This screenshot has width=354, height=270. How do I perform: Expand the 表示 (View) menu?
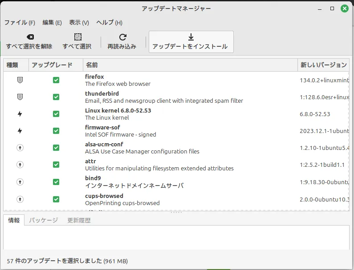click(79, 23)
